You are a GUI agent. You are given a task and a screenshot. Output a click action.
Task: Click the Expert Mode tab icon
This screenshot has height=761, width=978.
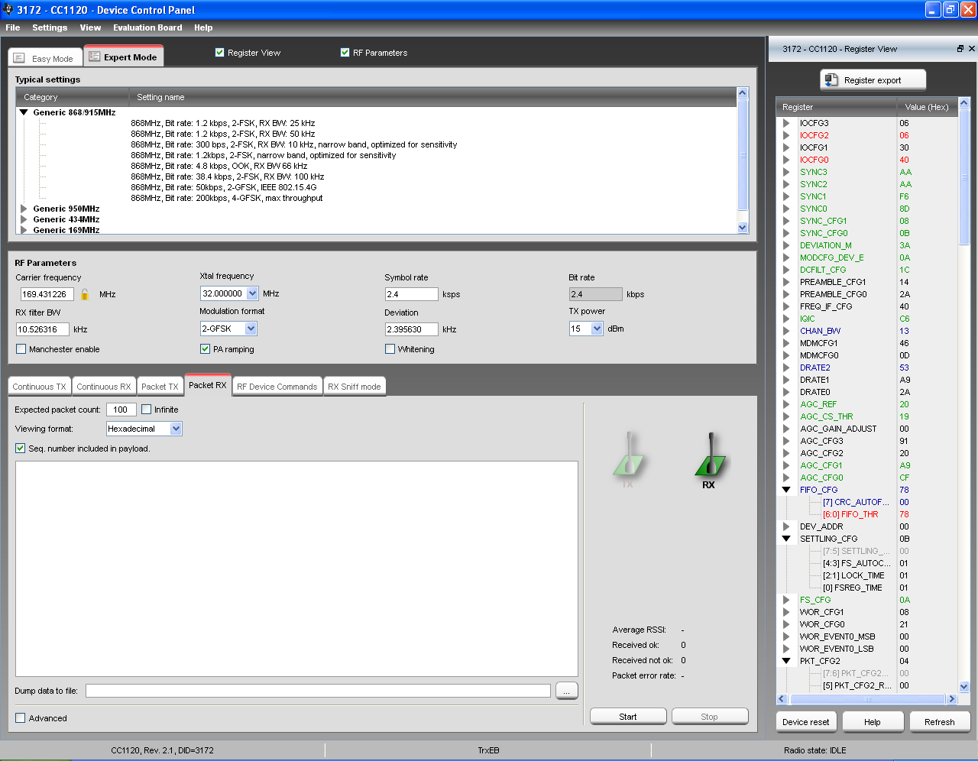click(95, 57)
